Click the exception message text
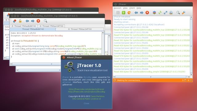Image resolution: width=197 pixels, height=111 pixels. pos(42,36)
